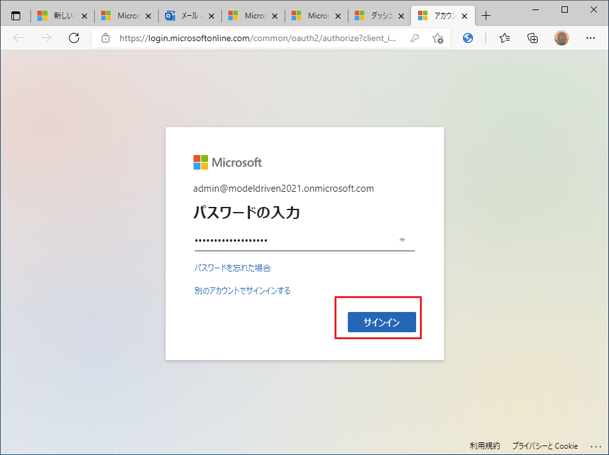This screenshot has width=609, height=455.
Task: Close the ダッシュ tab
Action: pos(401,16)
